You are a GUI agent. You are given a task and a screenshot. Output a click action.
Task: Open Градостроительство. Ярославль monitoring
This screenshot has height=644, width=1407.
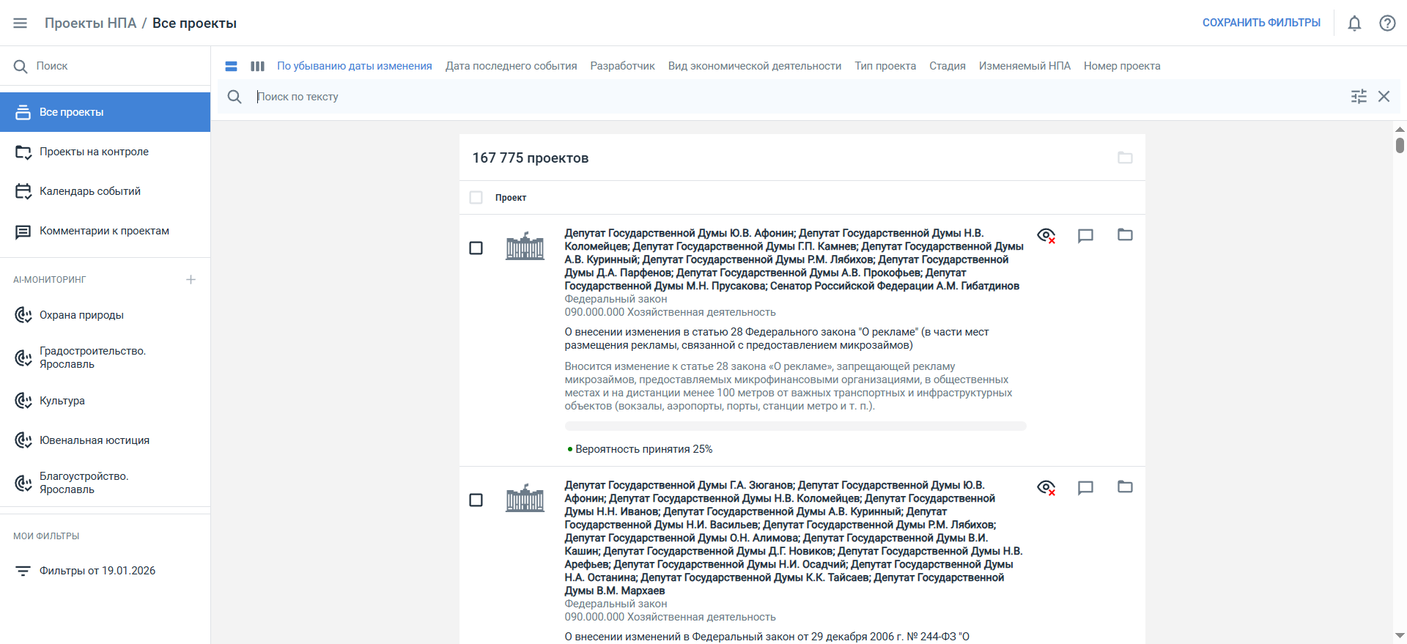point(105,358)
